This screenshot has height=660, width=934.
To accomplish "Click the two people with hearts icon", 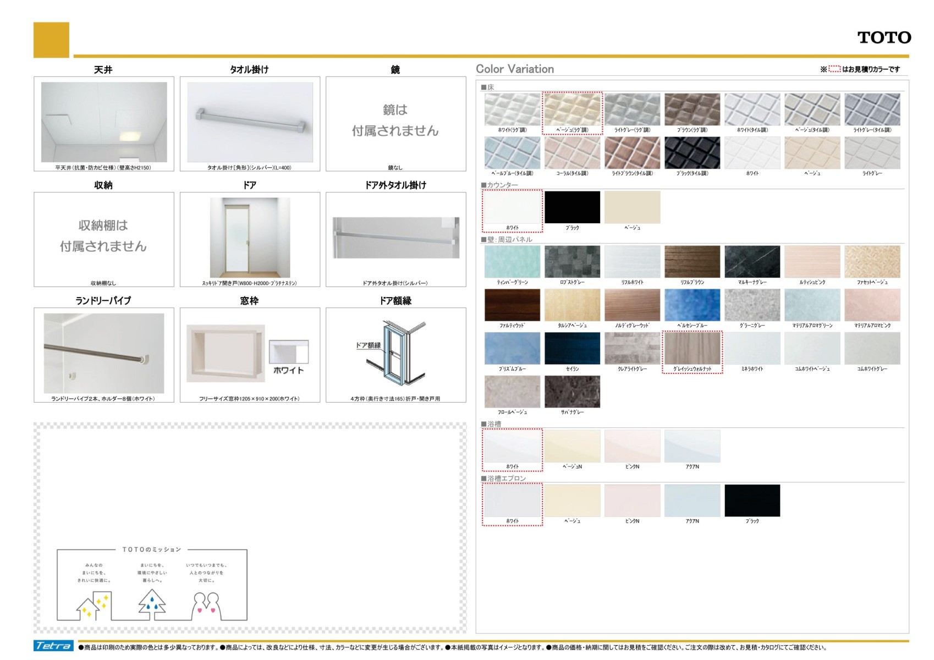I will tap(206, 605).
